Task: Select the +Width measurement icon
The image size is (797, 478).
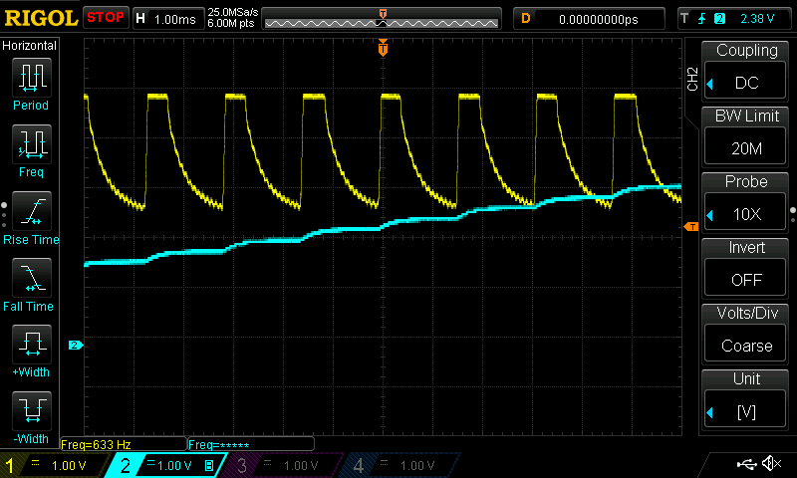Action: point(32,344)
